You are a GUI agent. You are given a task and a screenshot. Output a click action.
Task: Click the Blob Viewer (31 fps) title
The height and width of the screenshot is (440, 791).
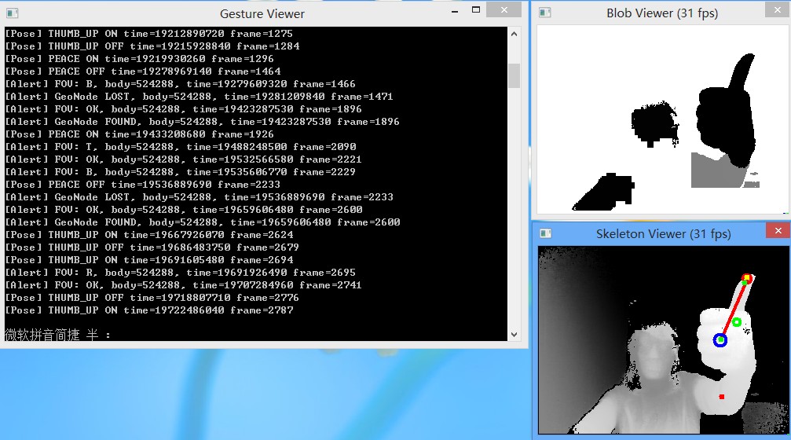(662, 13)
